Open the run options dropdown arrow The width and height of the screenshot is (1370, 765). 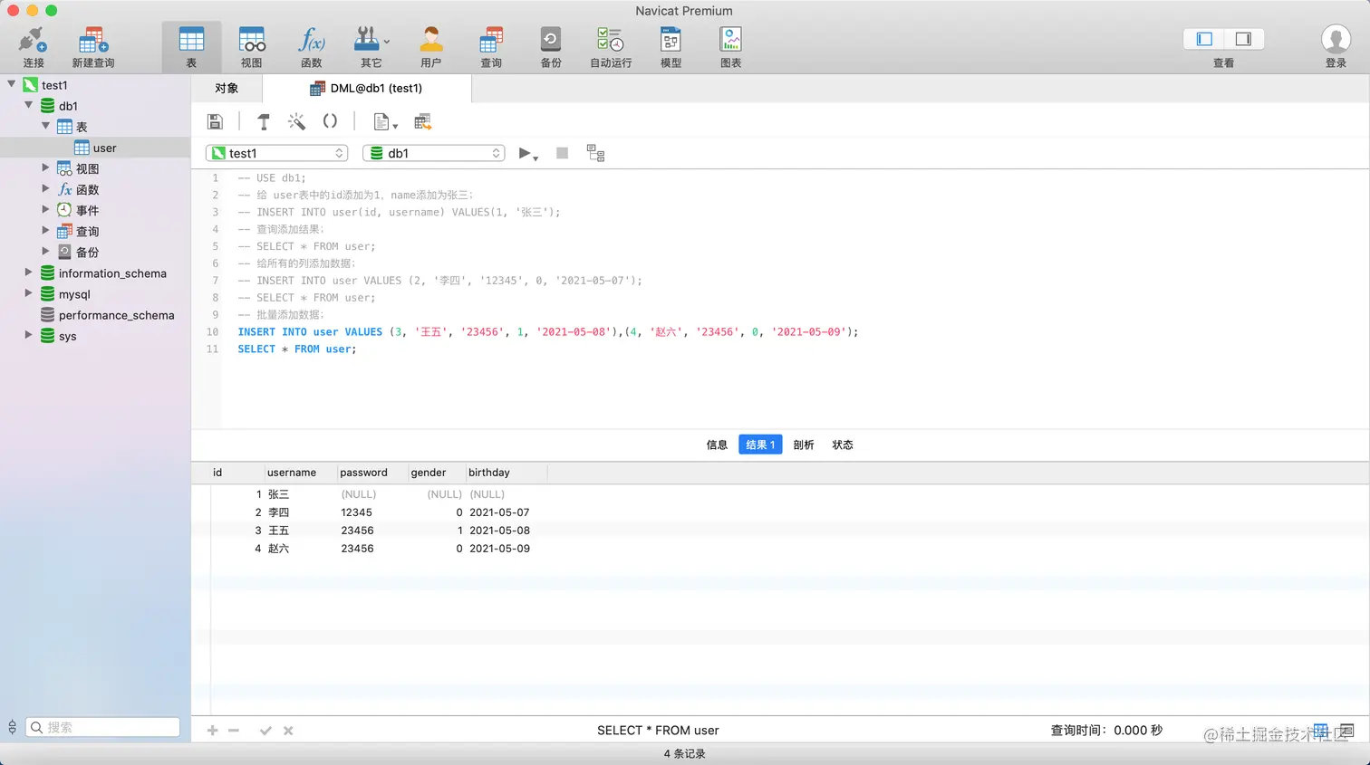tap(536, 158)
